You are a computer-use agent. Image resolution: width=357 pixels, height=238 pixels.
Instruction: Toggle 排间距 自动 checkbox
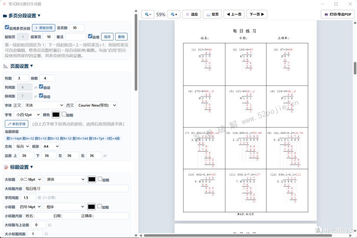(41, 96)
